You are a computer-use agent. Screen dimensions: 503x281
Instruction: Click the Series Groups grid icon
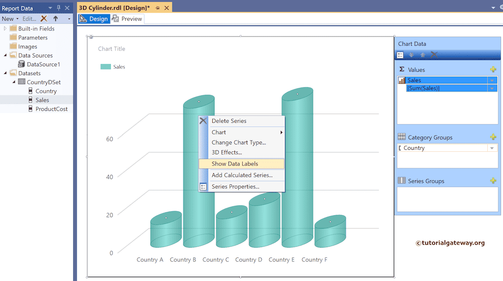(x=402, y=180)
